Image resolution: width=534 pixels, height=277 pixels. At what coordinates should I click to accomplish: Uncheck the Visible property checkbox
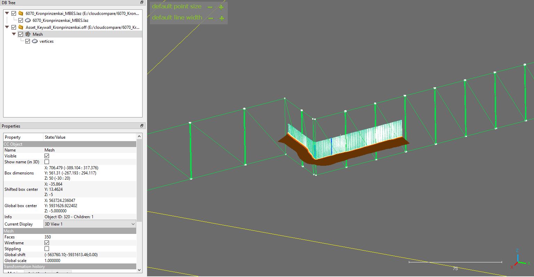(x=47, y=156)
